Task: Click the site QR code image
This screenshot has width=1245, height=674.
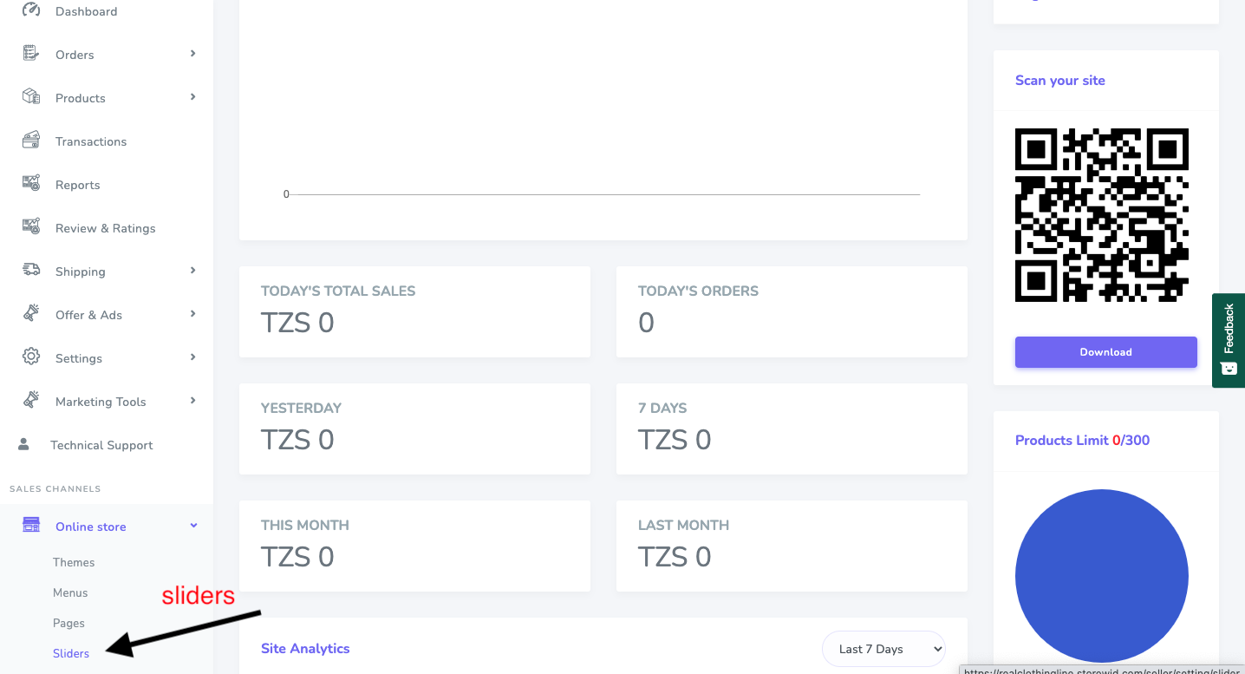Action: point(1101,215)
